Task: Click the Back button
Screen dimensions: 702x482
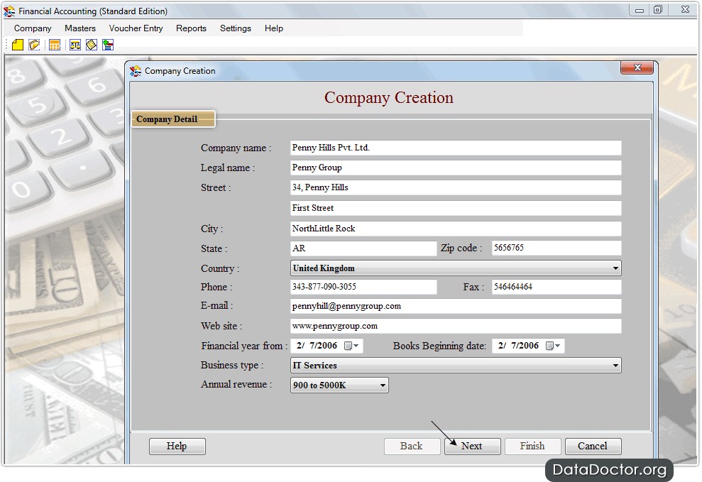Action: point(412,447)
